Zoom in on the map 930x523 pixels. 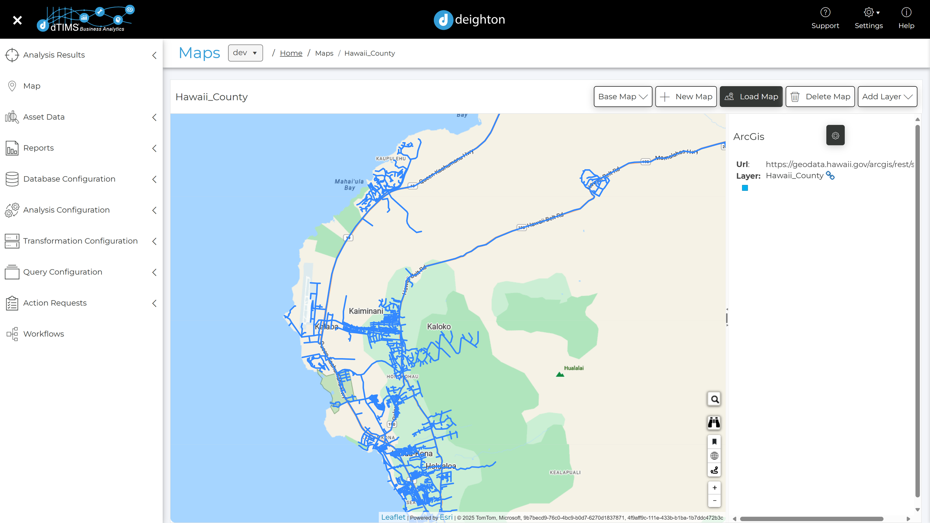click(714, 488)
